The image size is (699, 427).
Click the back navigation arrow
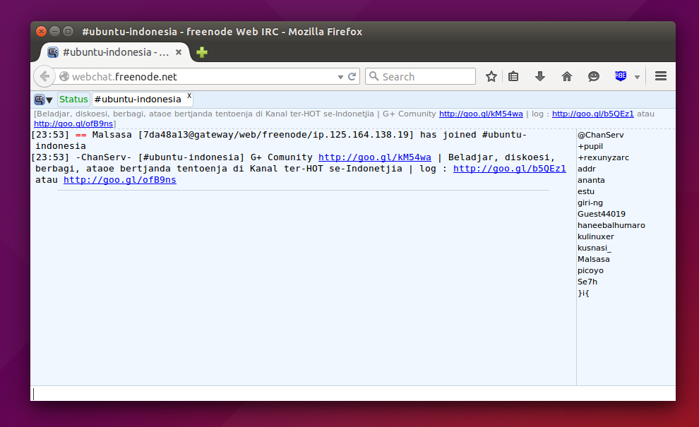coord(44,76)
